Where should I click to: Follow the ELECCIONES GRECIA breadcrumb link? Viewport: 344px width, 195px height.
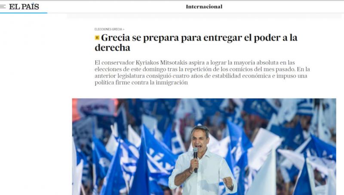[108, 29]
